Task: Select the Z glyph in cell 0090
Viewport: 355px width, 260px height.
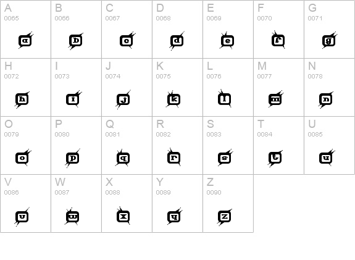Action: (x=224, y=217)
